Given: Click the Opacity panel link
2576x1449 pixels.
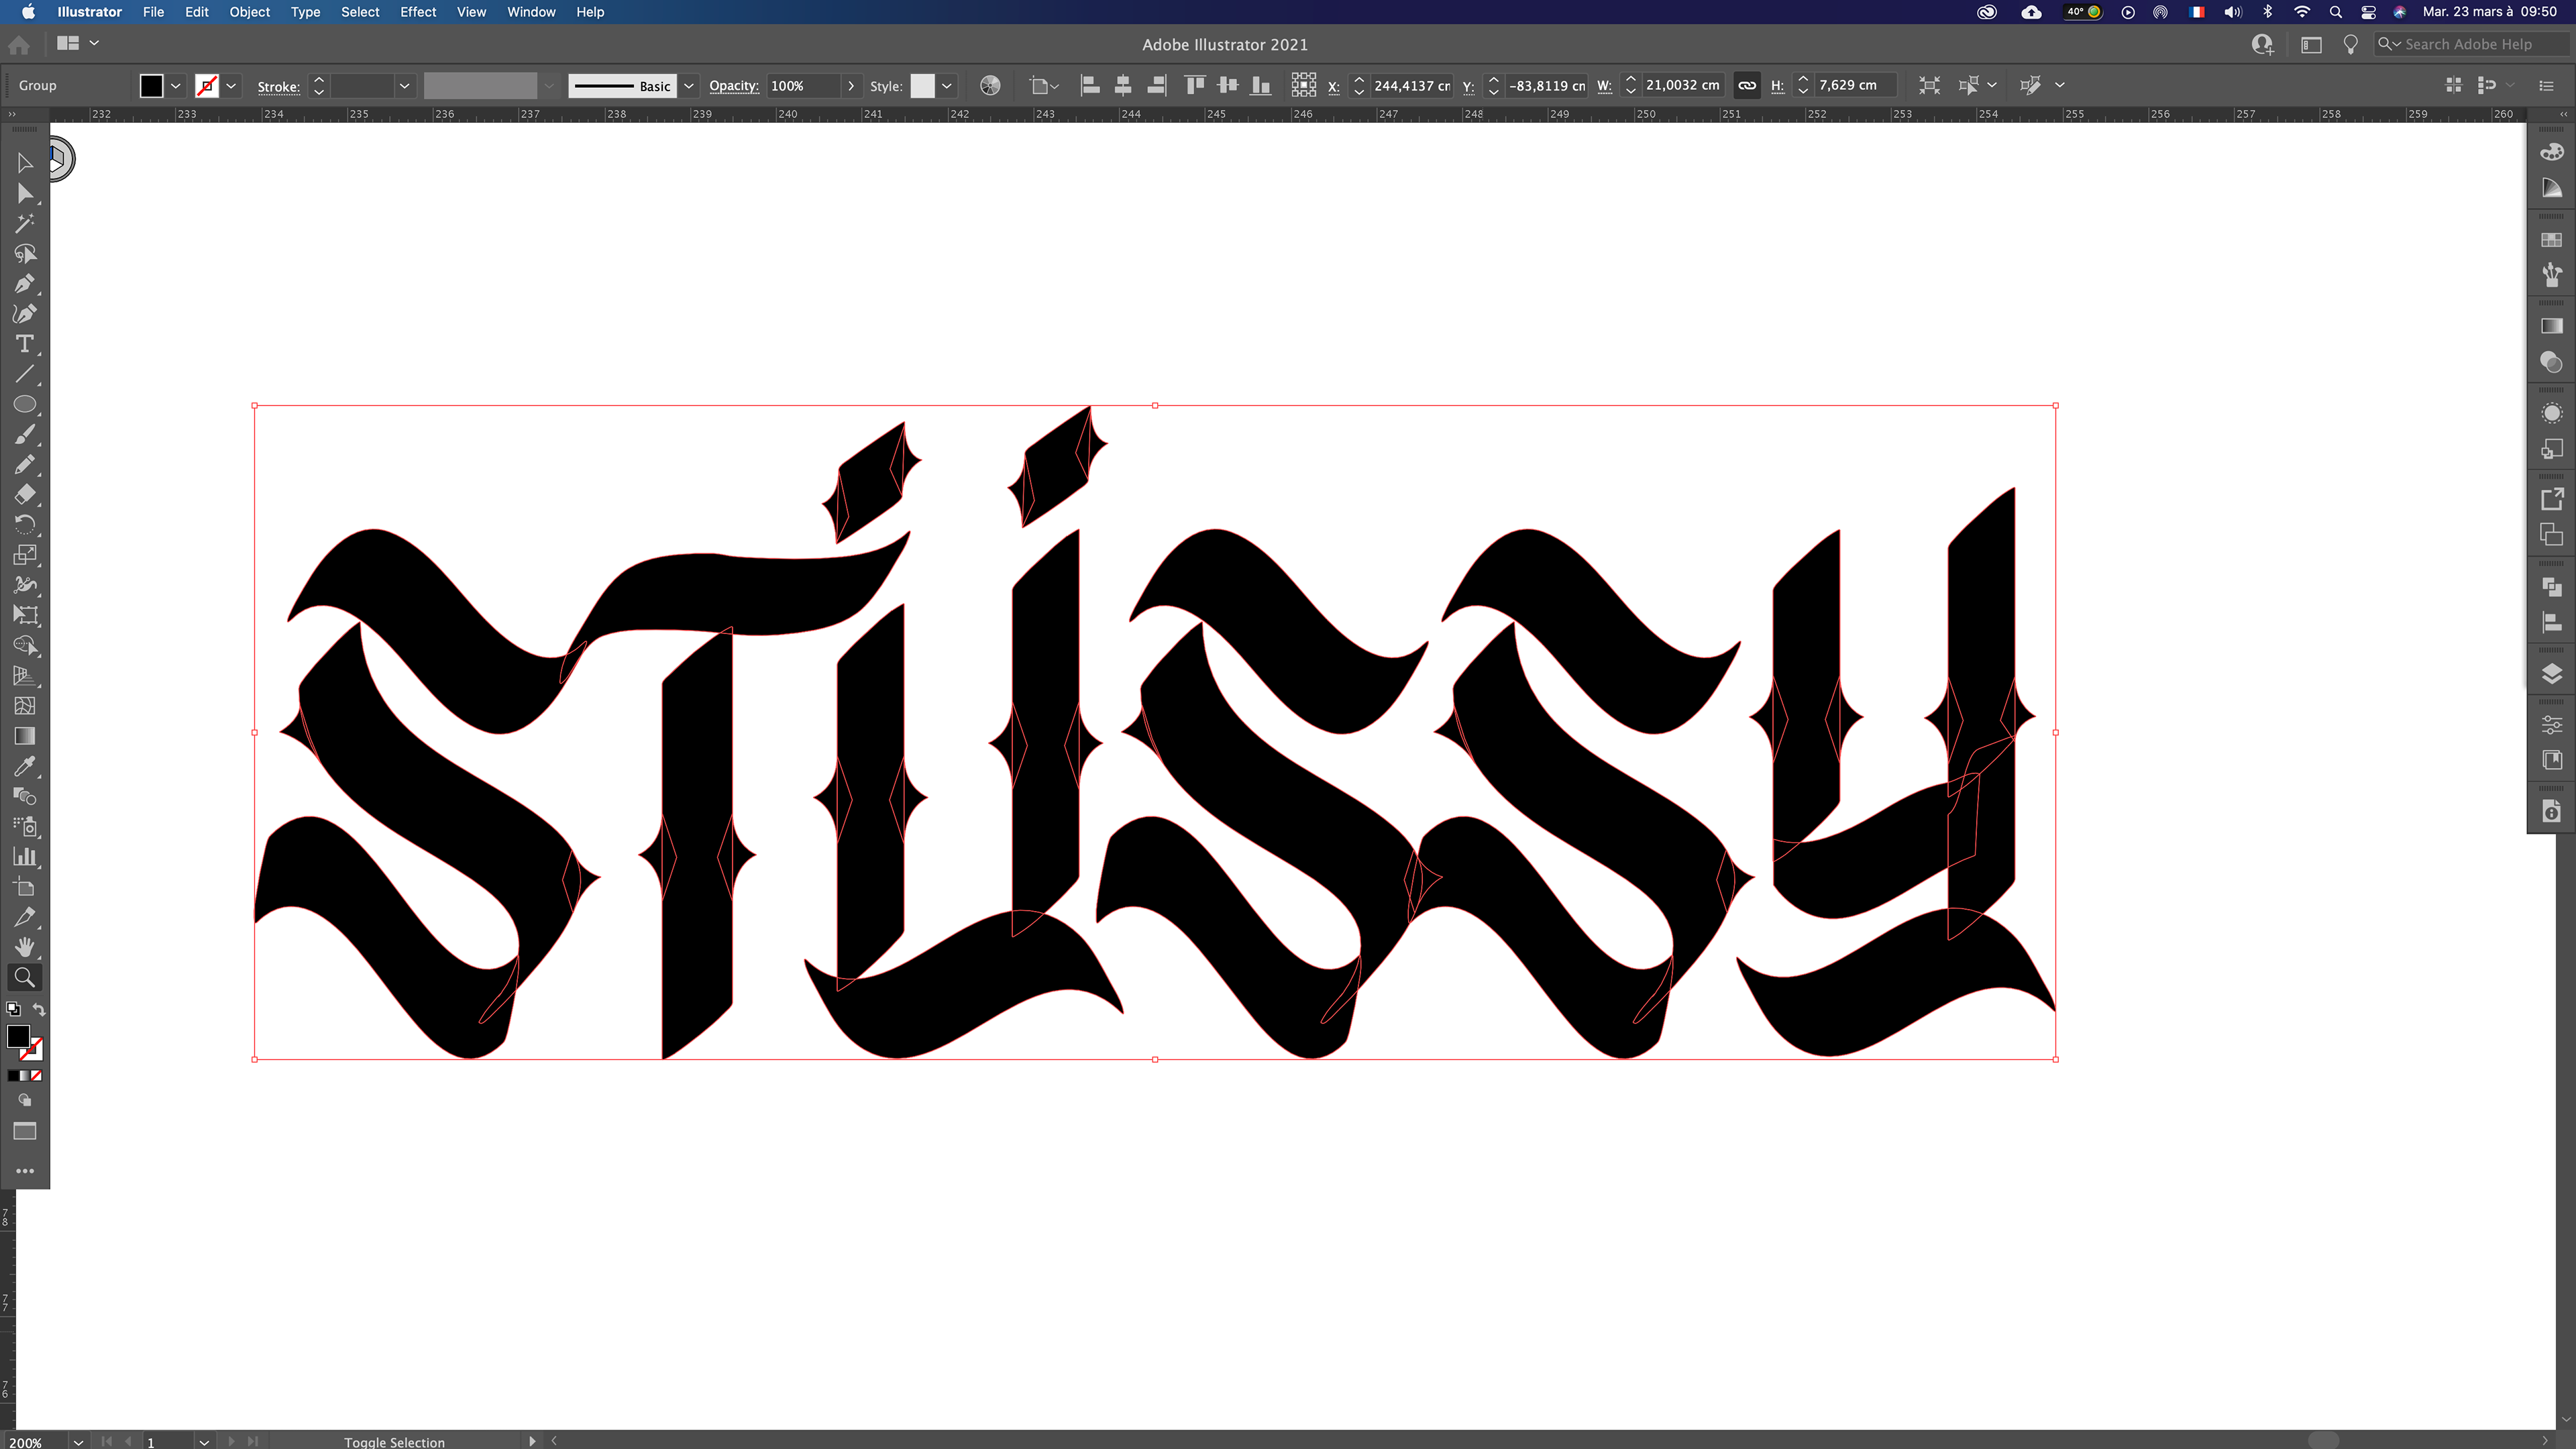Looking at the screenshot, I should pyautogui.click(x=734, y=86).
